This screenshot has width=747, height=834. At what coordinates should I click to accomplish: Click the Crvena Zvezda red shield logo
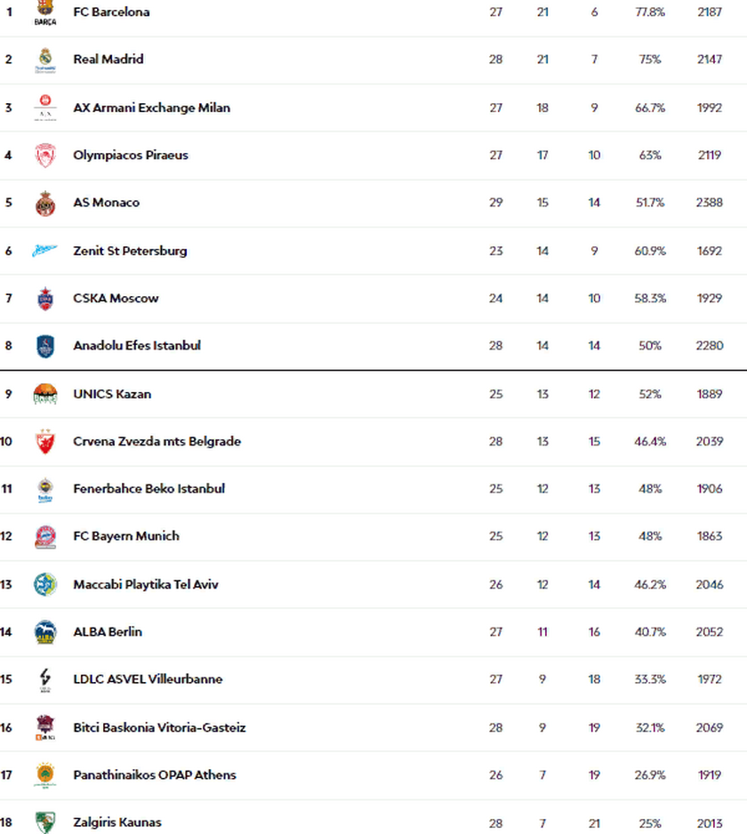45,442
